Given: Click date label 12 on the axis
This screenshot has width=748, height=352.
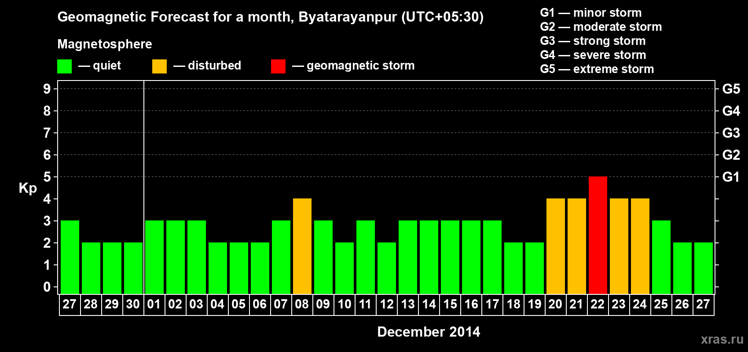Looking at the screenshot, I should point(387,304).
